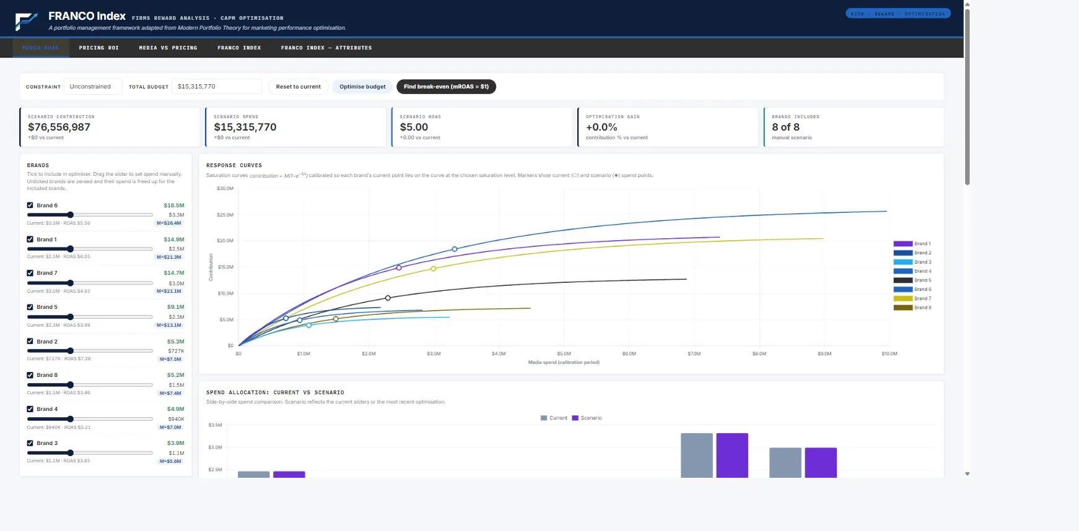Untick the Brand 6 checkbox
The width and height of the screenshot is (1079, 531).
tap(30, 205)
